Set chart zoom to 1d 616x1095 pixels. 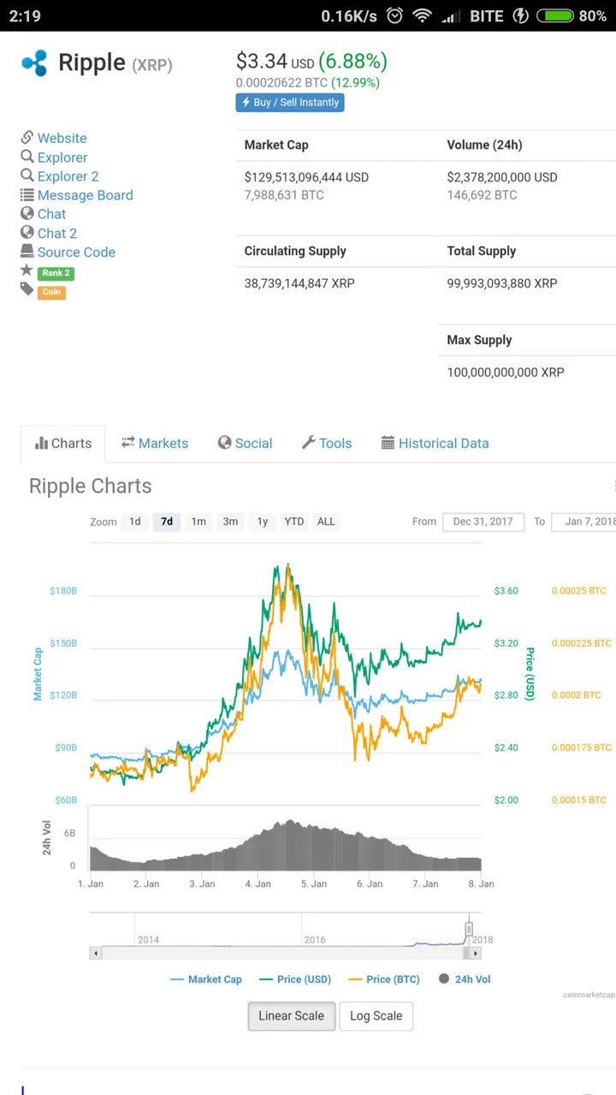pyautogui.click(x=135, y=521)
